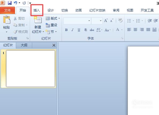Click the Increase Font Size icon
The image size is (159, 115).
106,21
